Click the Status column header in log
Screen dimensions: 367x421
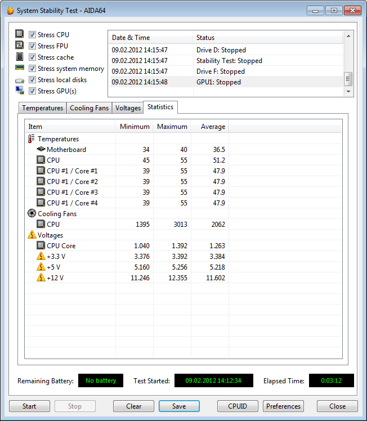[x=268, y=38]
